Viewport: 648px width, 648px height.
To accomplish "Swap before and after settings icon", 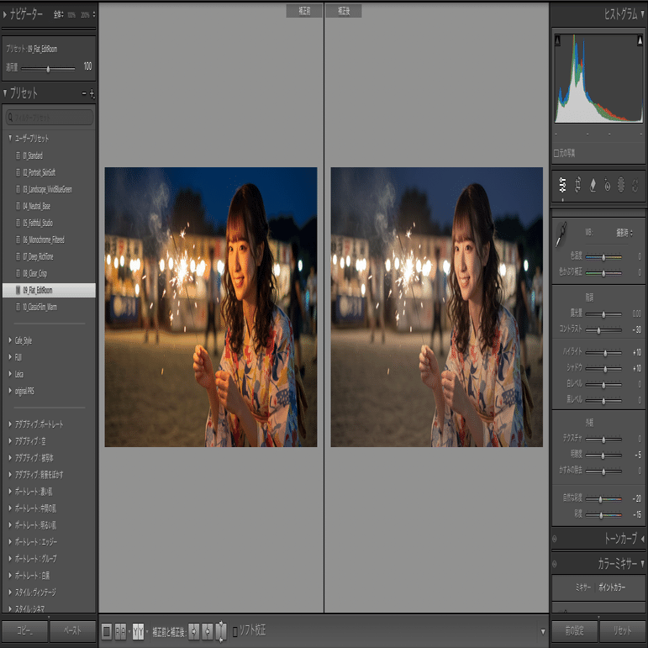I will coord(221,631).
